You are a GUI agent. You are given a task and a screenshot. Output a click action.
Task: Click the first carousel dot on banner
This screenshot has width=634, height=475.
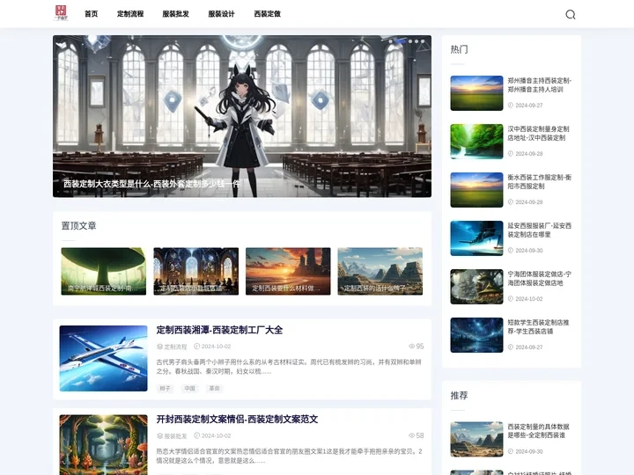point(390,41)
